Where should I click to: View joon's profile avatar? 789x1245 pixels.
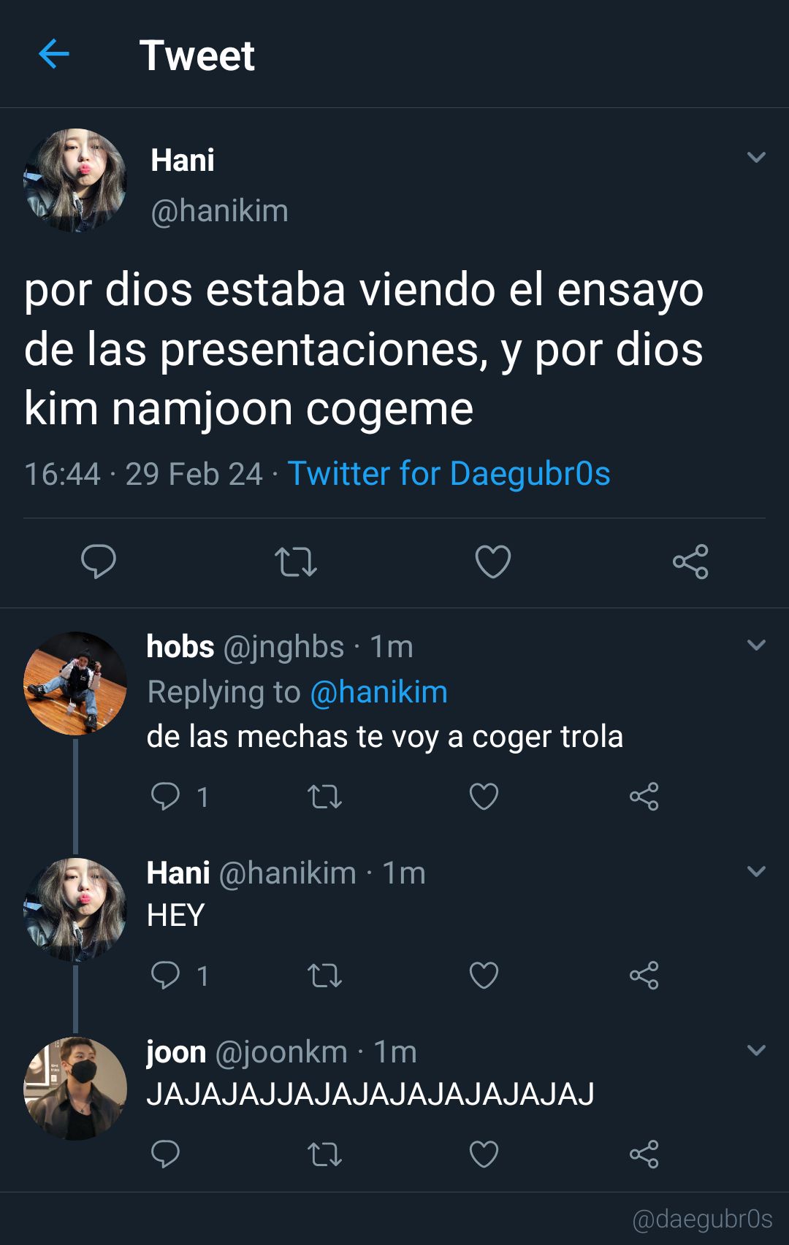coord(75,1089)
